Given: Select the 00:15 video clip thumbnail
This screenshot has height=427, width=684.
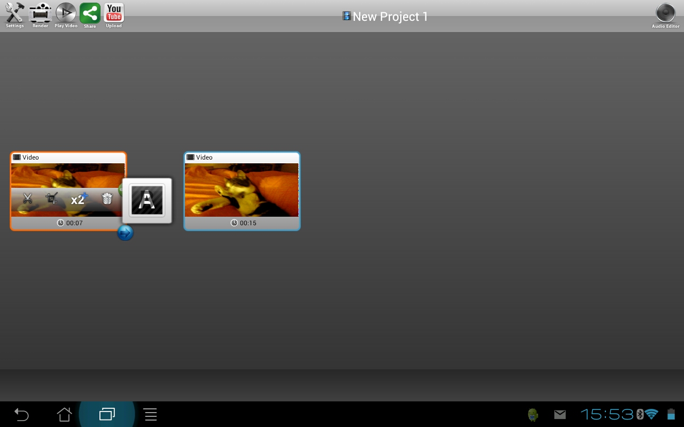Looking at the screenshot, I should pos(242,190).
